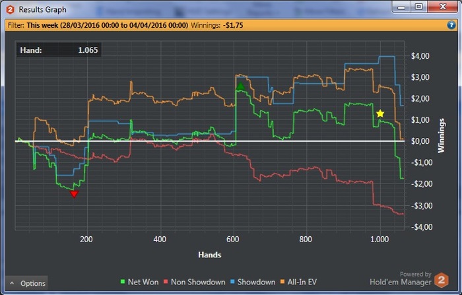Click the red downward triangle low marker
Screen dimensions: 462x295
point(74,194)
